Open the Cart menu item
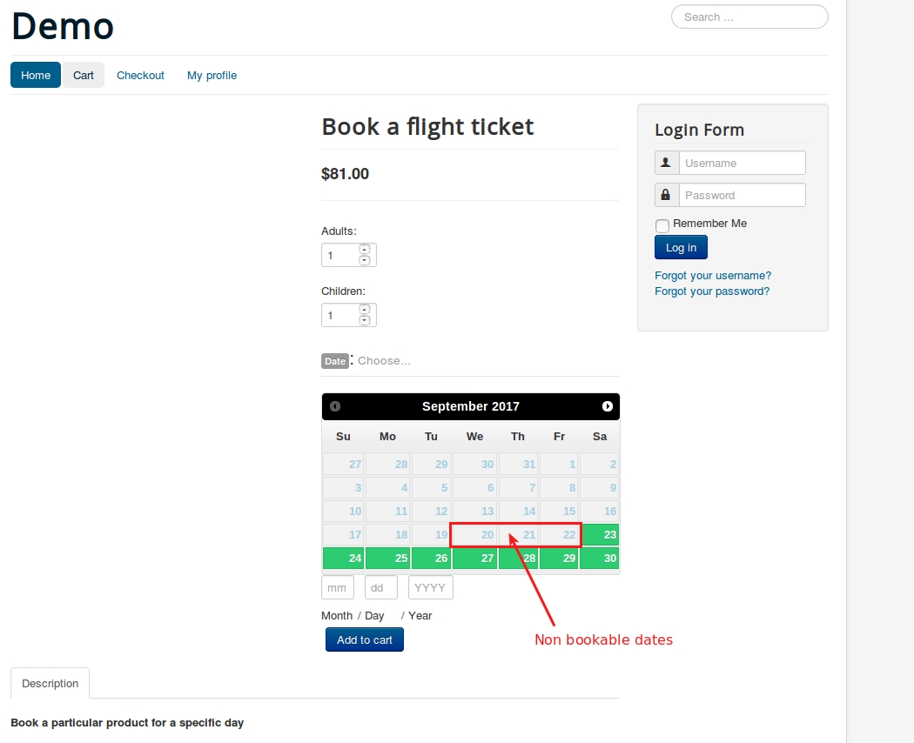 point(84,75)
